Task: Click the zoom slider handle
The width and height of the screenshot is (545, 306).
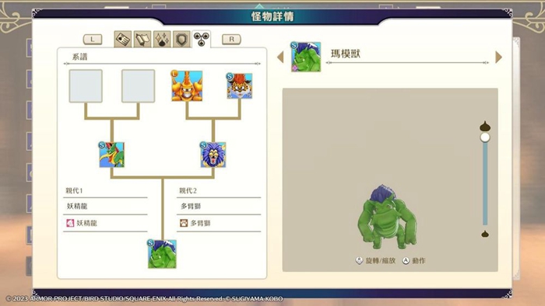Action: 485,137
